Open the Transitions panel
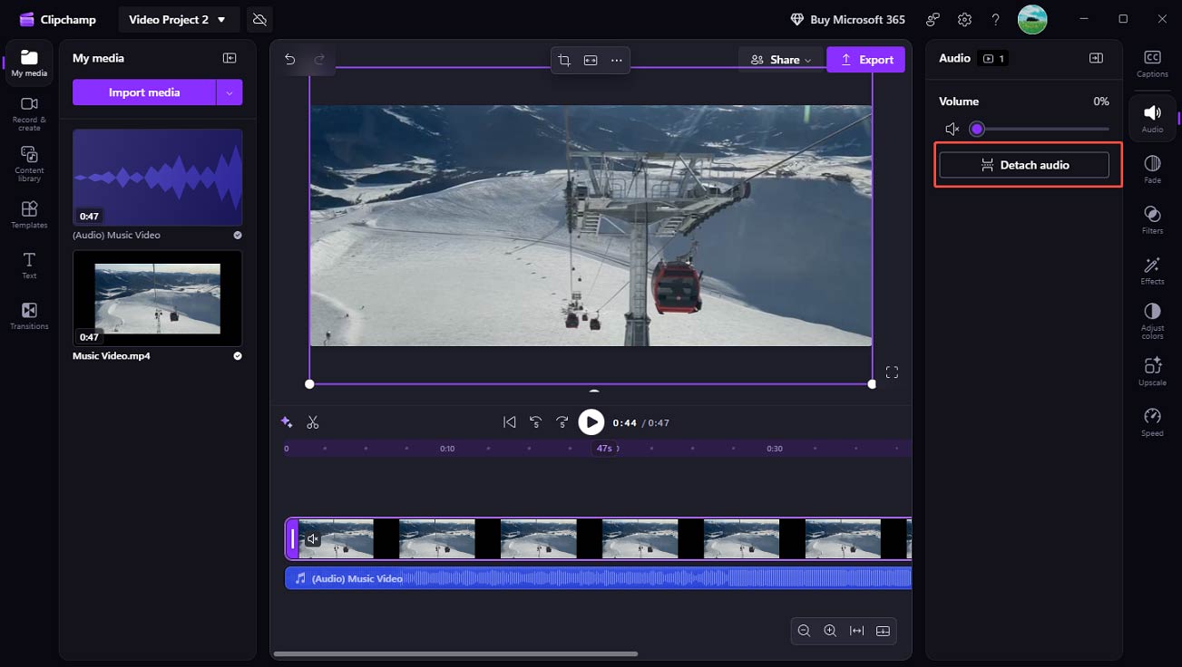 pyautogui.click(x=29, y=316)
